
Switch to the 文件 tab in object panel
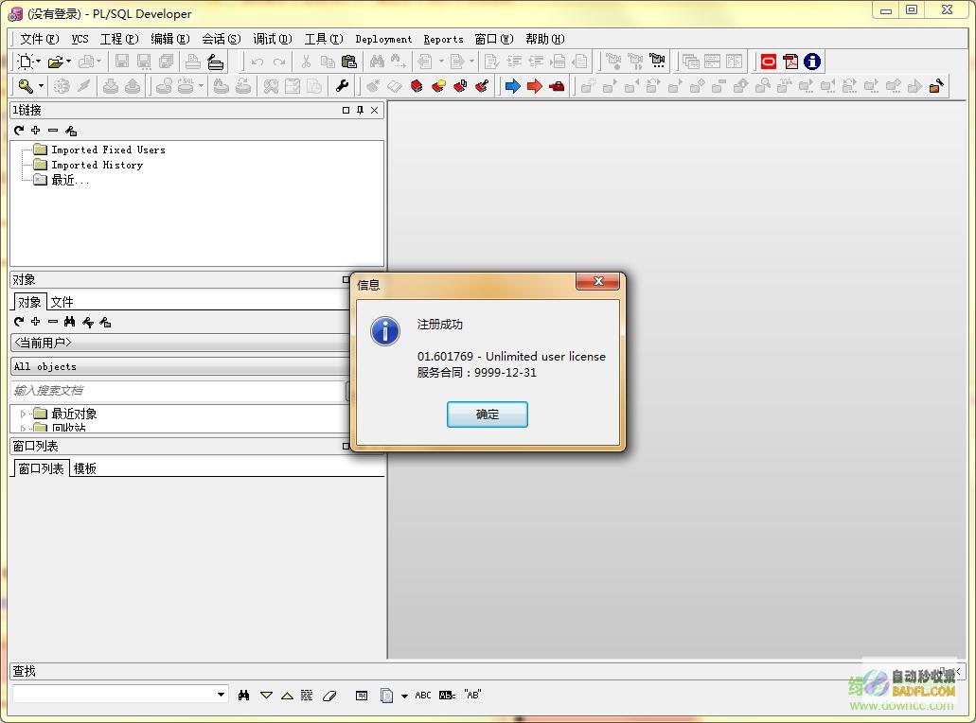point(62,302)
